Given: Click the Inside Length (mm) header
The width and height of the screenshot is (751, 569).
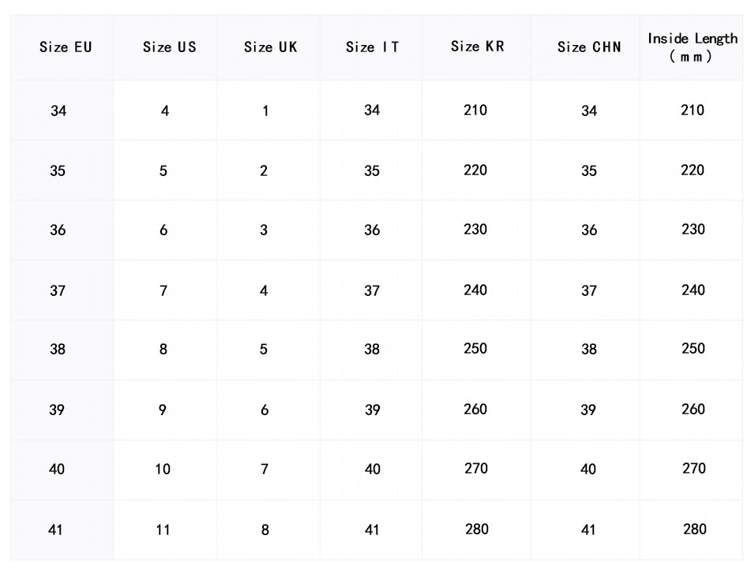Looking at the screenshot, I should pyautogui.click(x=693, y=47).
